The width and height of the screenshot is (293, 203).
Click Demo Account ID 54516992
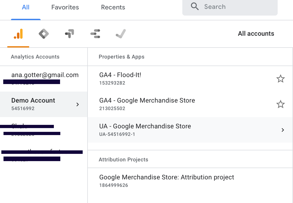(x=23, y=108)
